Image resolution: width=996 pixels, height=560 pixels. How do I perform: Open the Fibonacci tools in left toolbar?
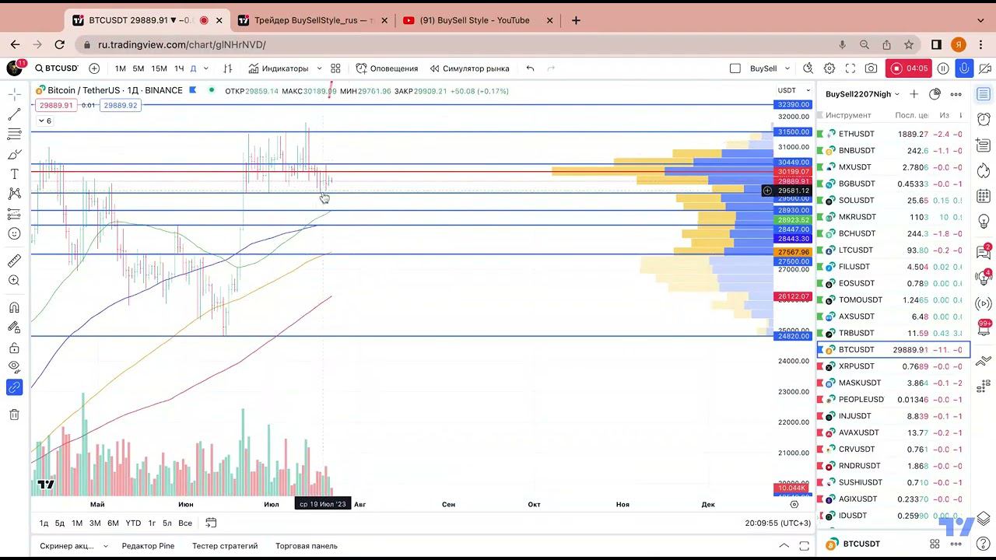pyautogui.click(x=14, y=134)
